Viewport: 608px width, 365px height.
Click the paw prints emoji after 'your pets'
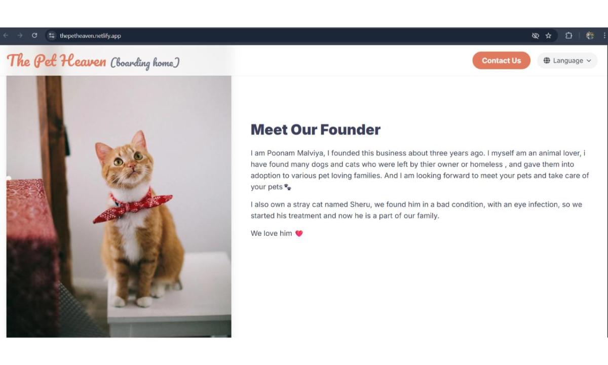tap(288, 187)
